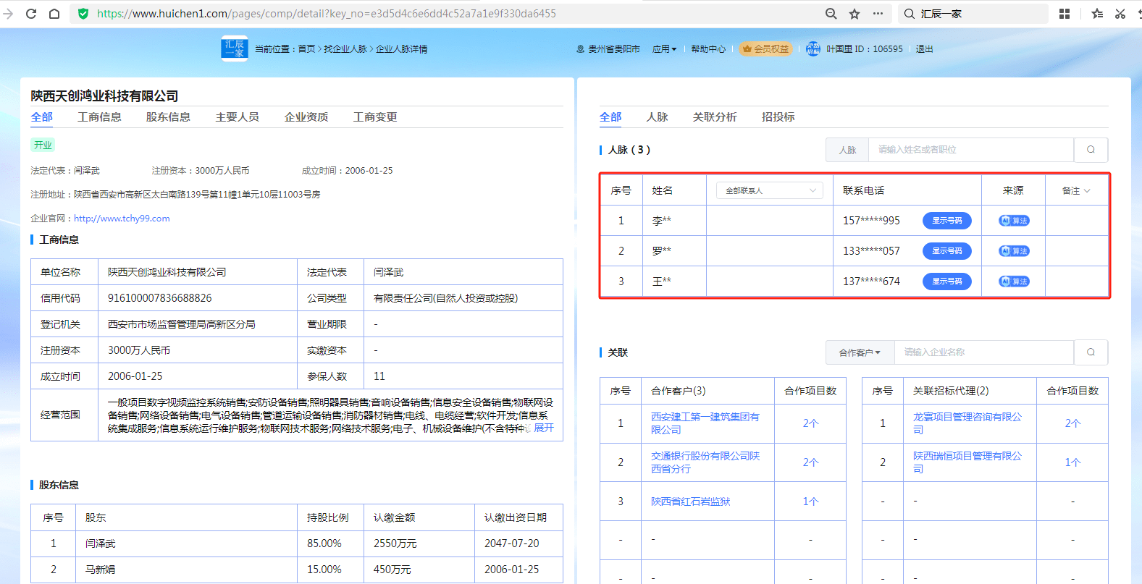Show phone number for 罗**

coord(946,251)
